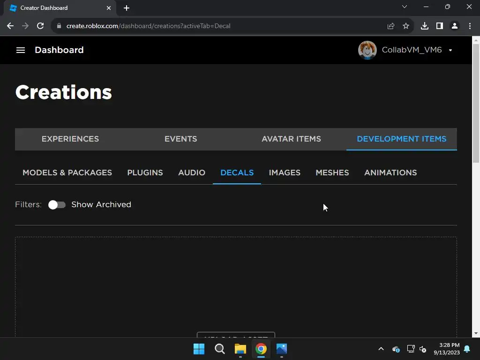Open notifications bell icon
Screen dimensions: 480x360
467,349
